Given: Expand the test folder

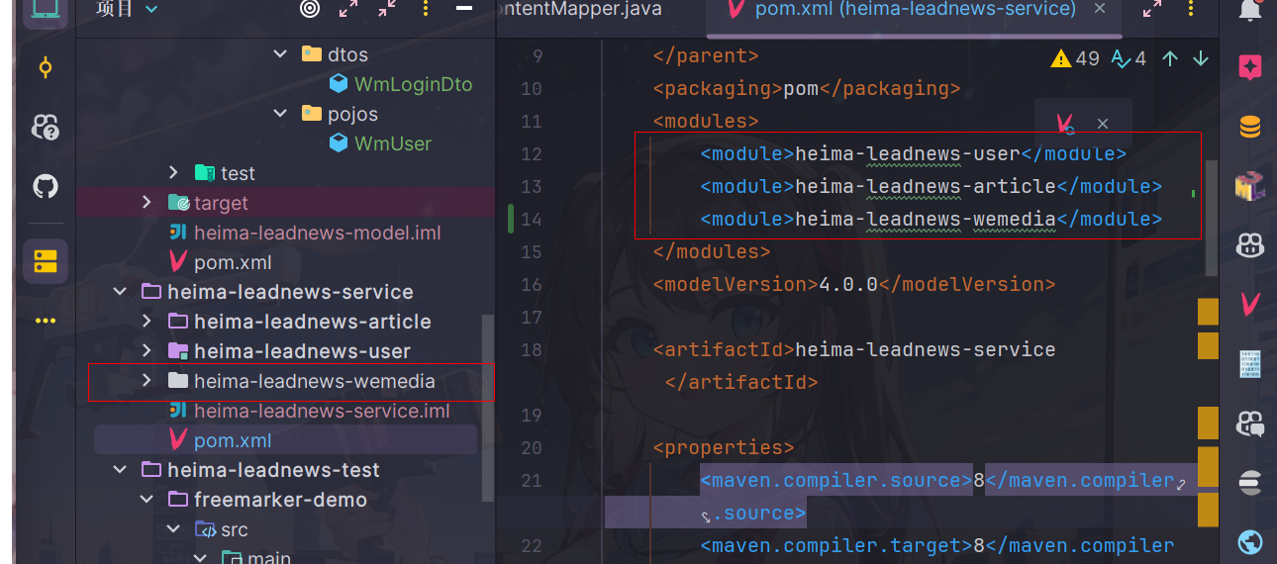Looking at the screenshot, I should click(174, 173).
